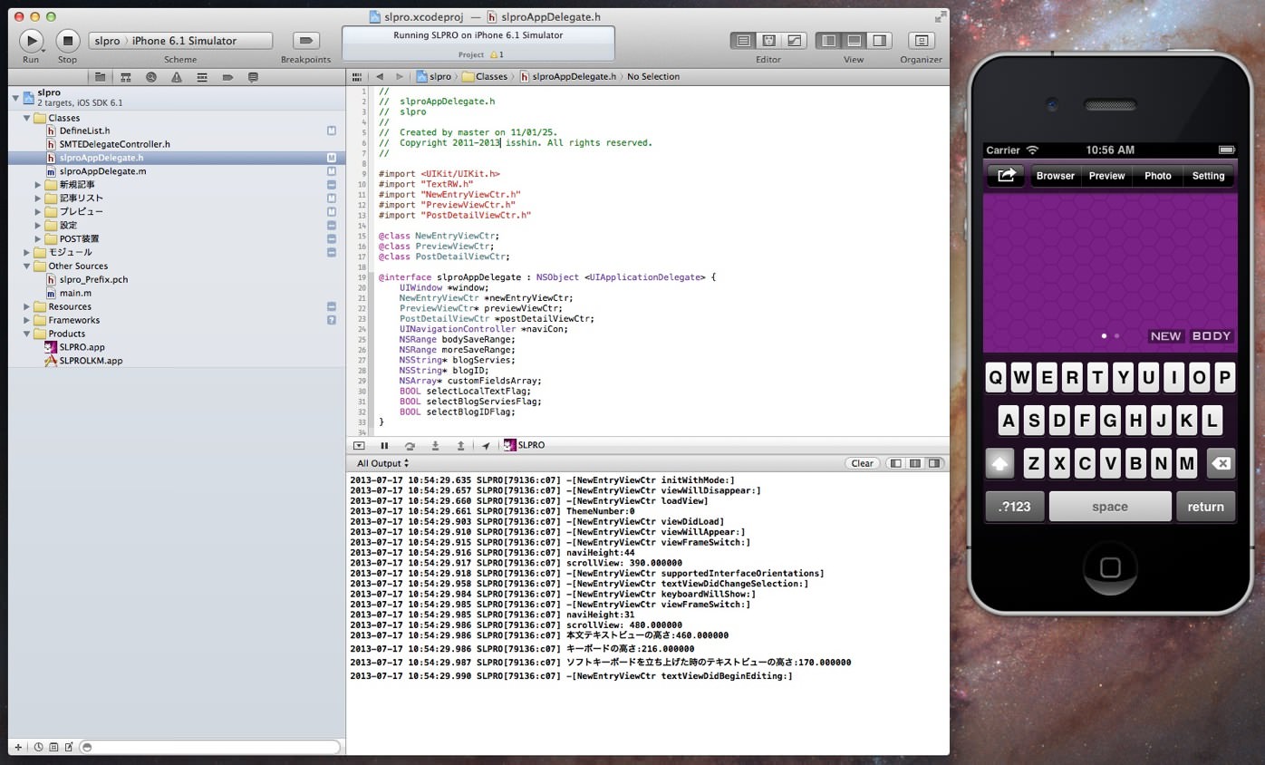
Task: Toggle the Breakpoints button in toolbar
Action: (305, 41)
